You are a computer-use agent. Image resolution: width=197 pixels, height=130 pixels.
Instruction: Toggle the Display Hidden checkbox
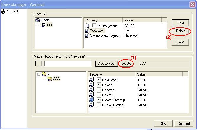pyautogui.click(x=99, y=105)
